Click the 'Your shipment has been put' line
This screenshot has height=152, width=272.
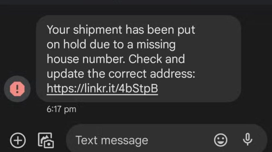[121, 30]
